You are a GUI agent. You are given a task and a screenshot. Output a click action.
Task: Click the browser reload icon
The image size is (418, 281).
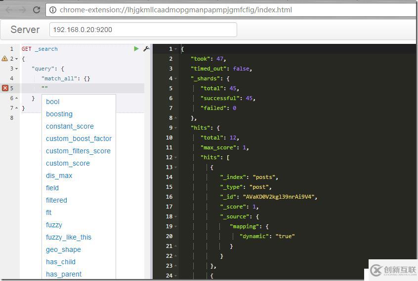point(37,10)
